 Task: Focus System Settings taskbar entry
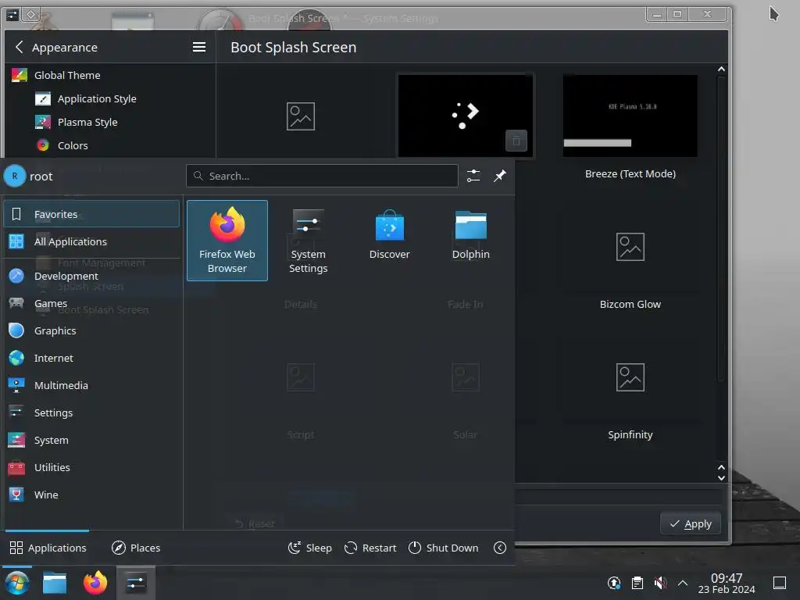[x=136, y=583]
